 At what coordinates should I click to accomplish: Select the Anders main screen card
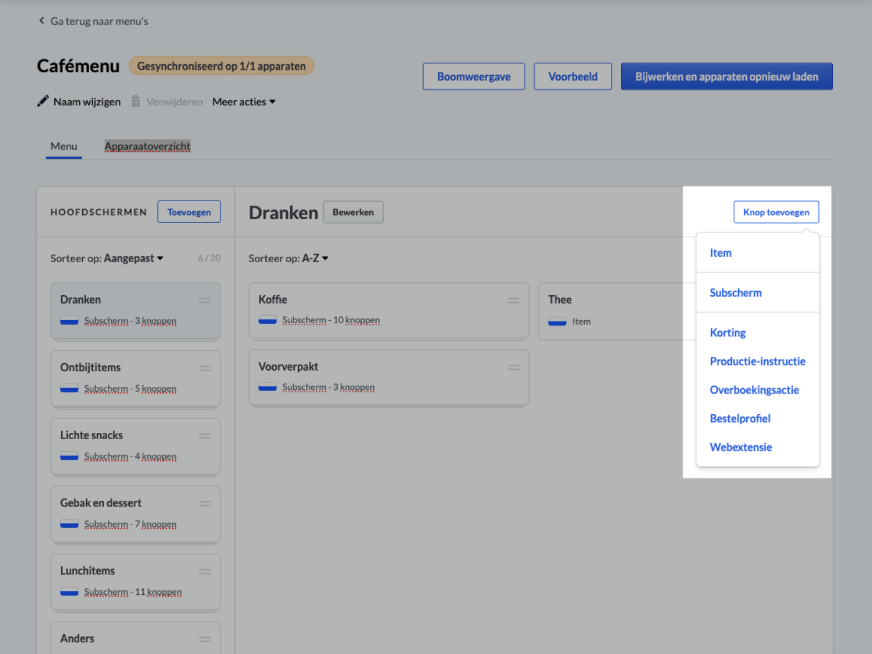(x=136, y=638)
